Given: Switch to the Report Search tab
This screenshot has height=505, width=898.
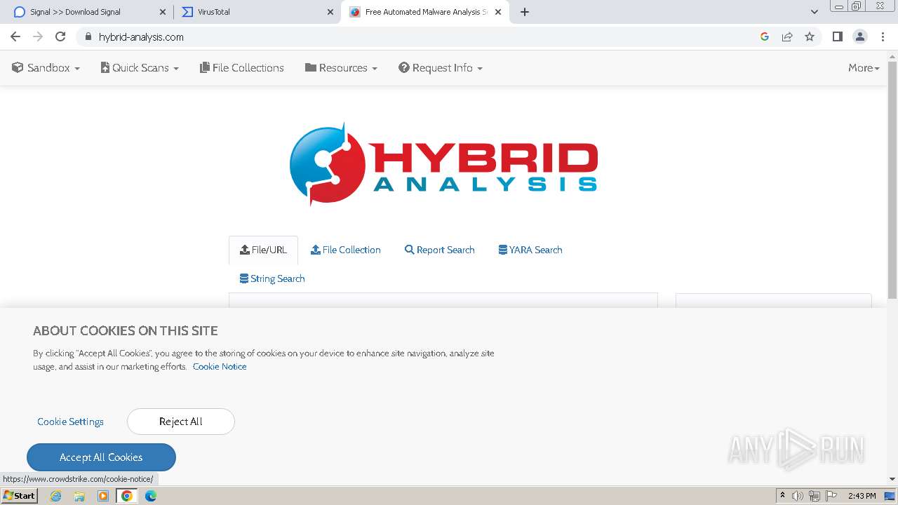Looking at the screenshot, I should tap(440, 250).
